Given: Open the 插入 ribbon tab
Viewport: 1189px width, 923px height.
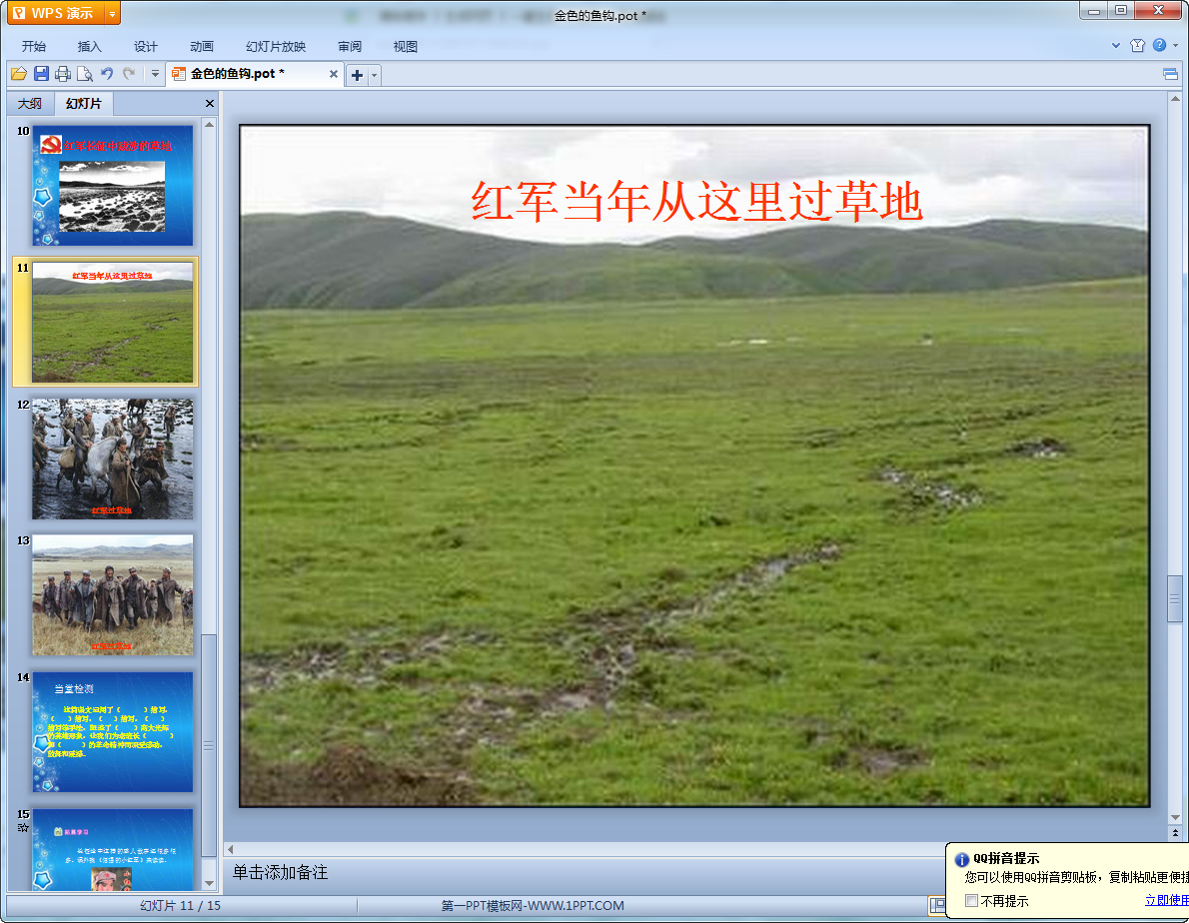Looking at the screenshot, I should tap(90, 46).
